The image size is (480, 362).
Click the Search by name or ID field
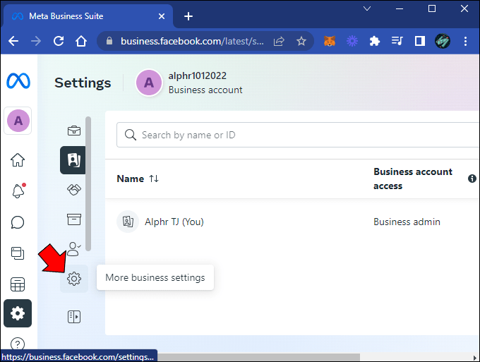click(298, 135)
